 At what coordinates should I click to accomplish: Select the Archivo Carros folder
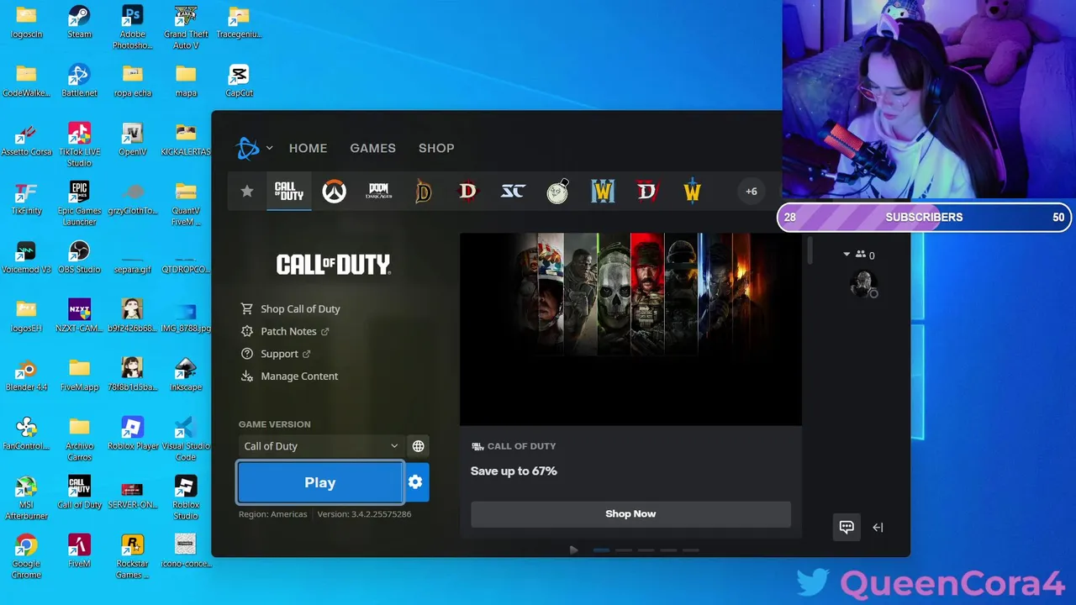(79, 439)
